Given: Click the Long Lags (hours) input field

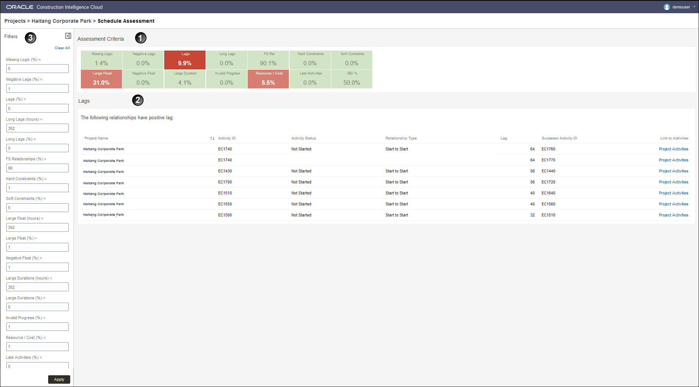Looking at the screenshot, I should click(x=37, y=128).
